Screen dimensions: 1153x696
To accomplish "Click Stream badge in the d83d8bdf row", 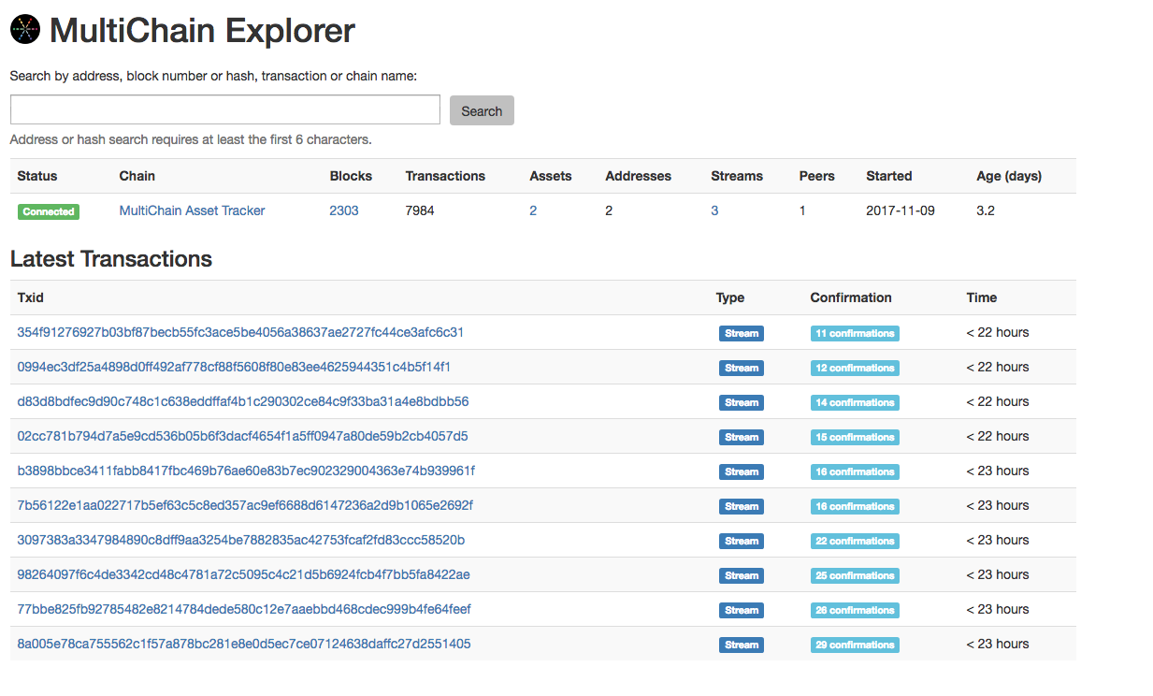I will click(x=742, y=402).
